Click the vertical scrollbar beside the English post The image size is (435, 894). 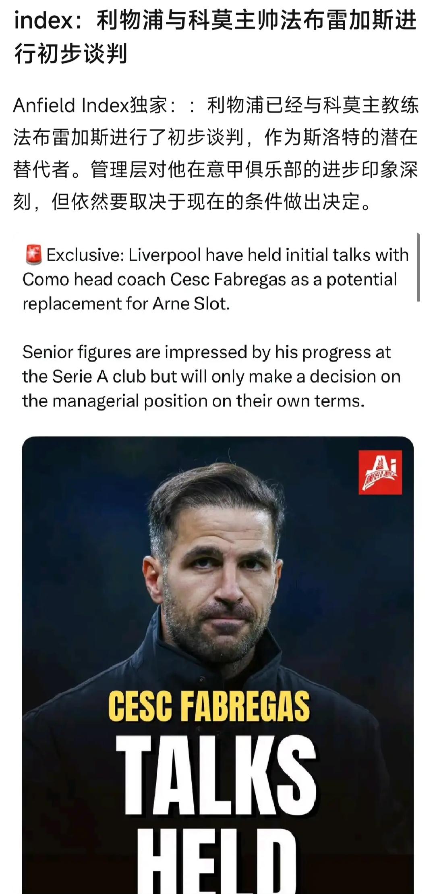[418, 267]
